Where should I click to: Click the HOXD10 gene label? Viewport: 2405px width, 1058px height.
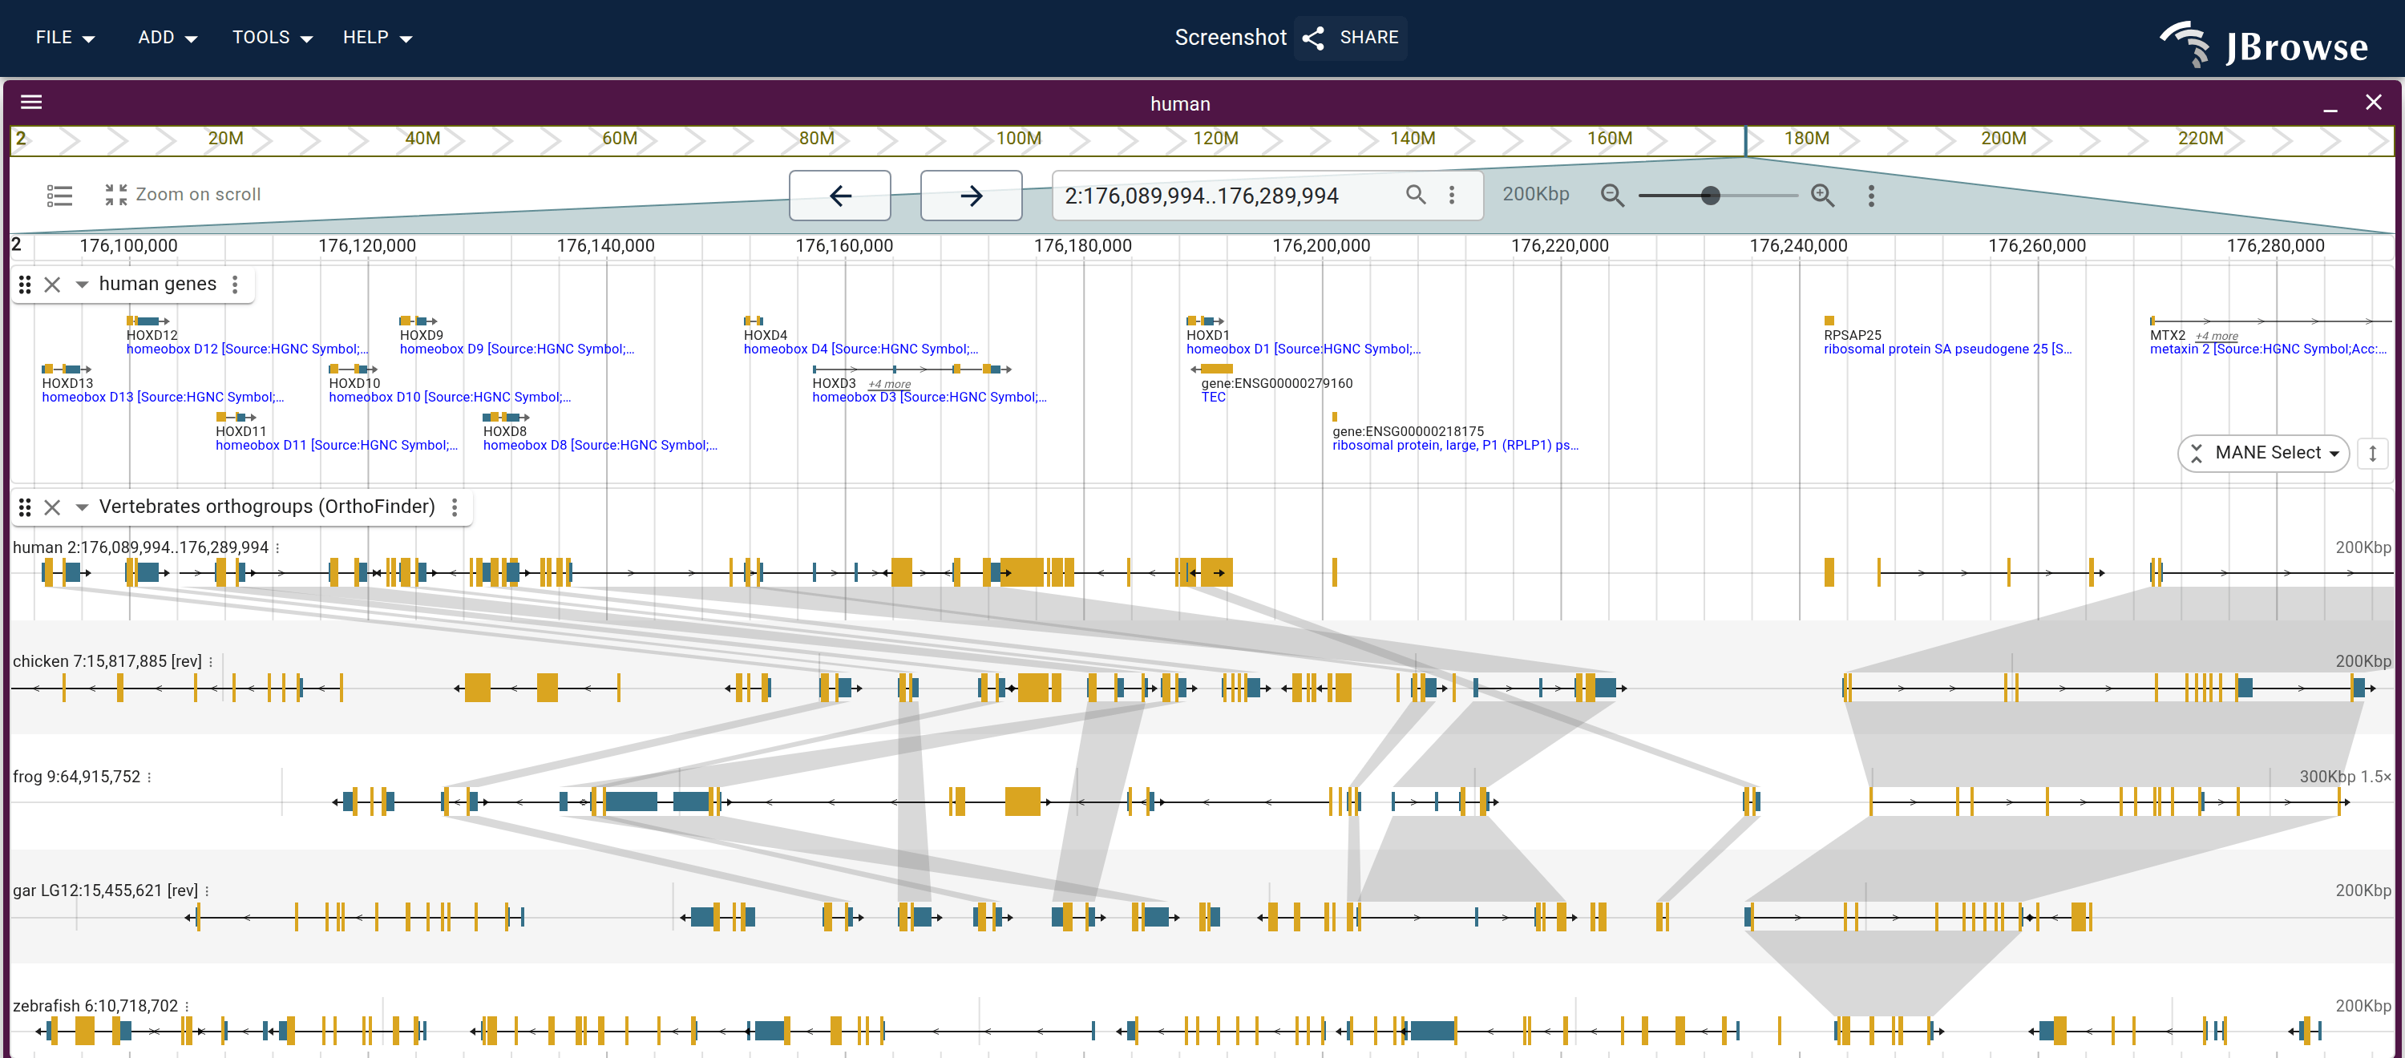[x=354, y=384]
